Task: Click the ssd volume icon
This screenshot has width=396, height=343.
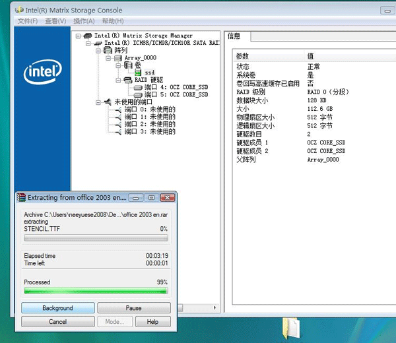Action: coord(138,73)
